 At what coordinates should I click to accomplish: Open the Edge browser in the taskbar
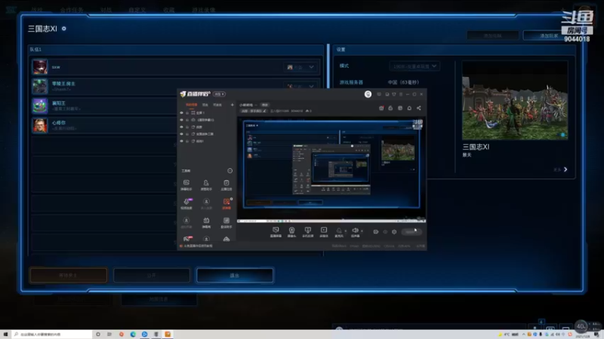coord(133,334)
